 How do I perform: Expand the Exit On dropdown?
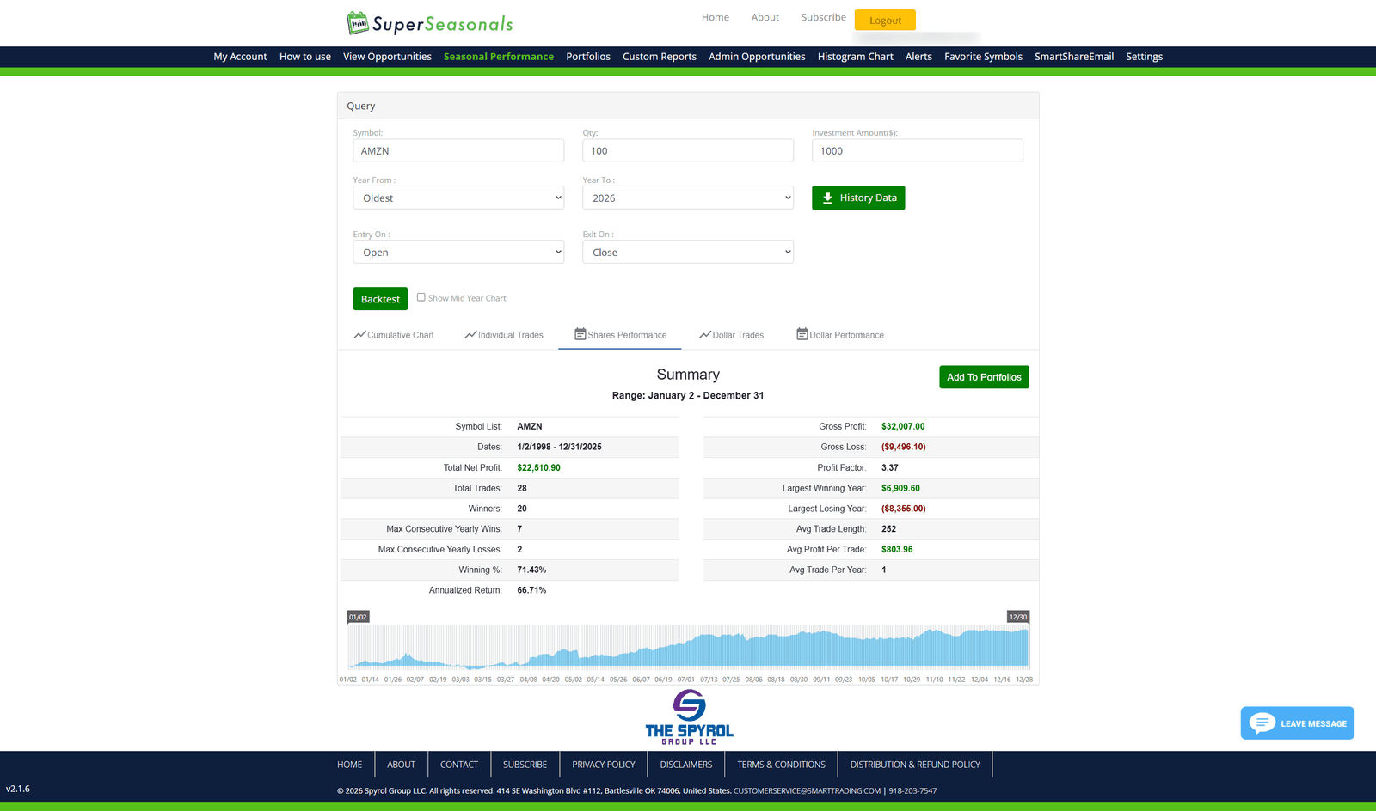pyautogui.click(x=688, y=252)
